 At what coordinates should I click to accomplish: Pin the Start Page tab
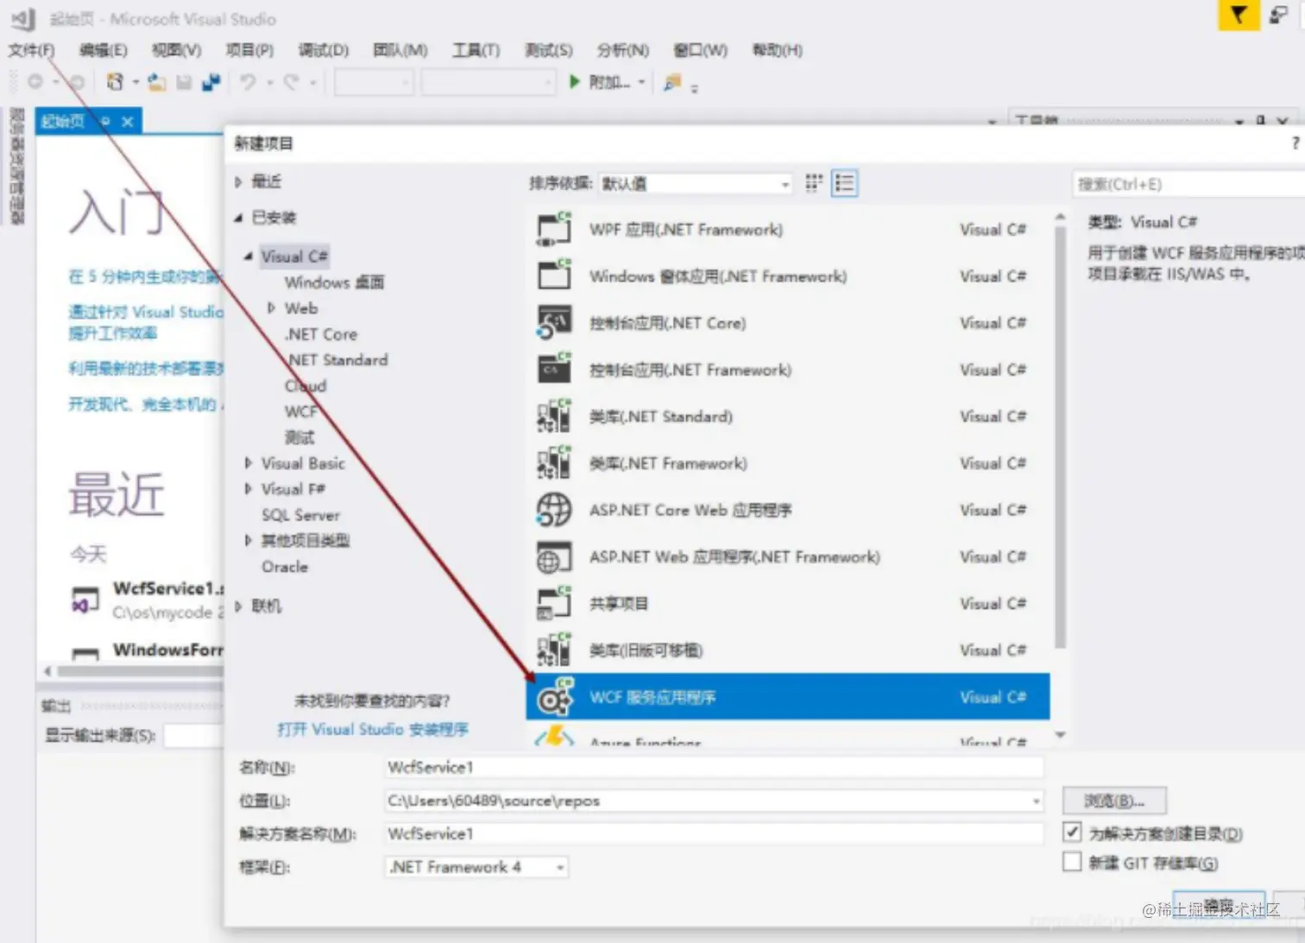105,122
